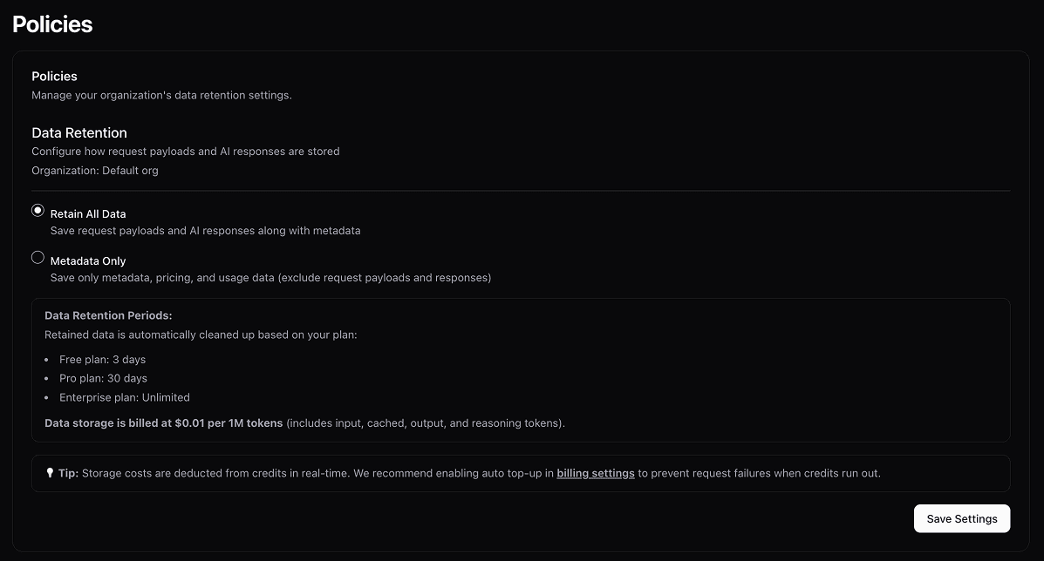
Task: Click the "Metadata Only" label text
Action: click(88, 260)
